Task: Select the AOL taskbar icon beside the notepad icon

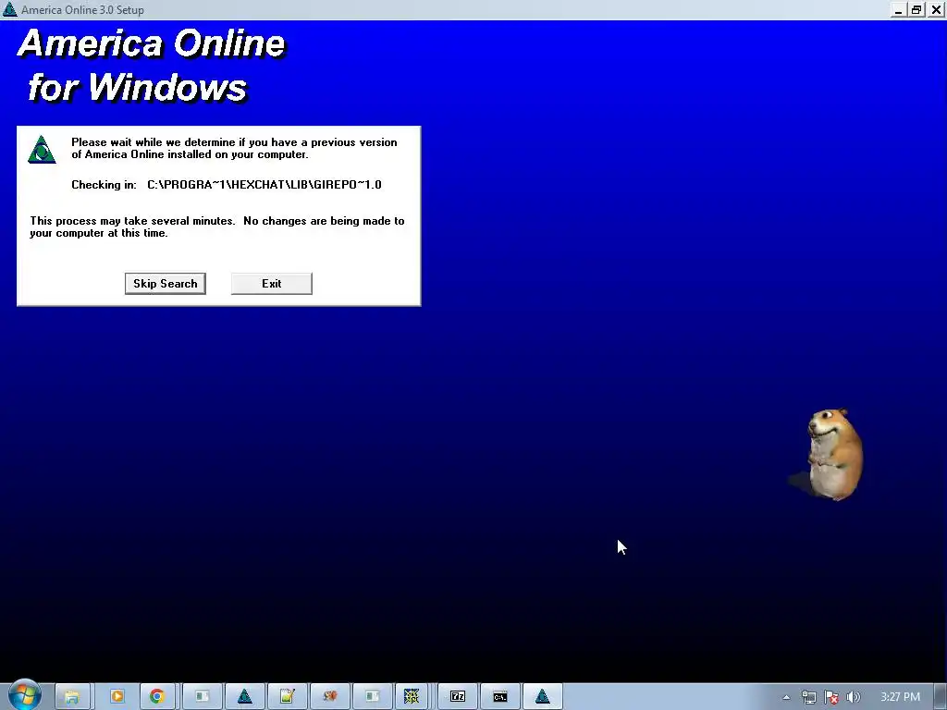Action: point(244,697)
